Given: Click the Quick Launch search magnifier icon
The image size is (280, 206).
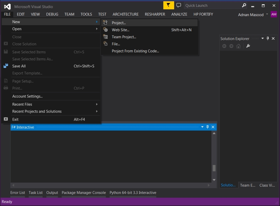Looking at the screenshot, I should (244, 6).
